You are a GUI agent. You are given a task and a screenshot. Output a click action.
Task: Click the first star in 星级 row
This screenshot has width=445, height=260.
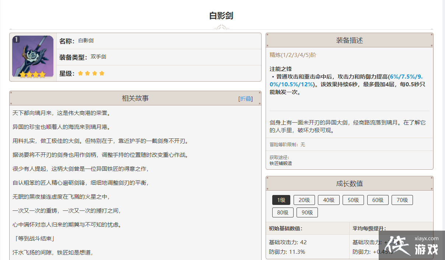pyautogui.click(x=80, y=73)
